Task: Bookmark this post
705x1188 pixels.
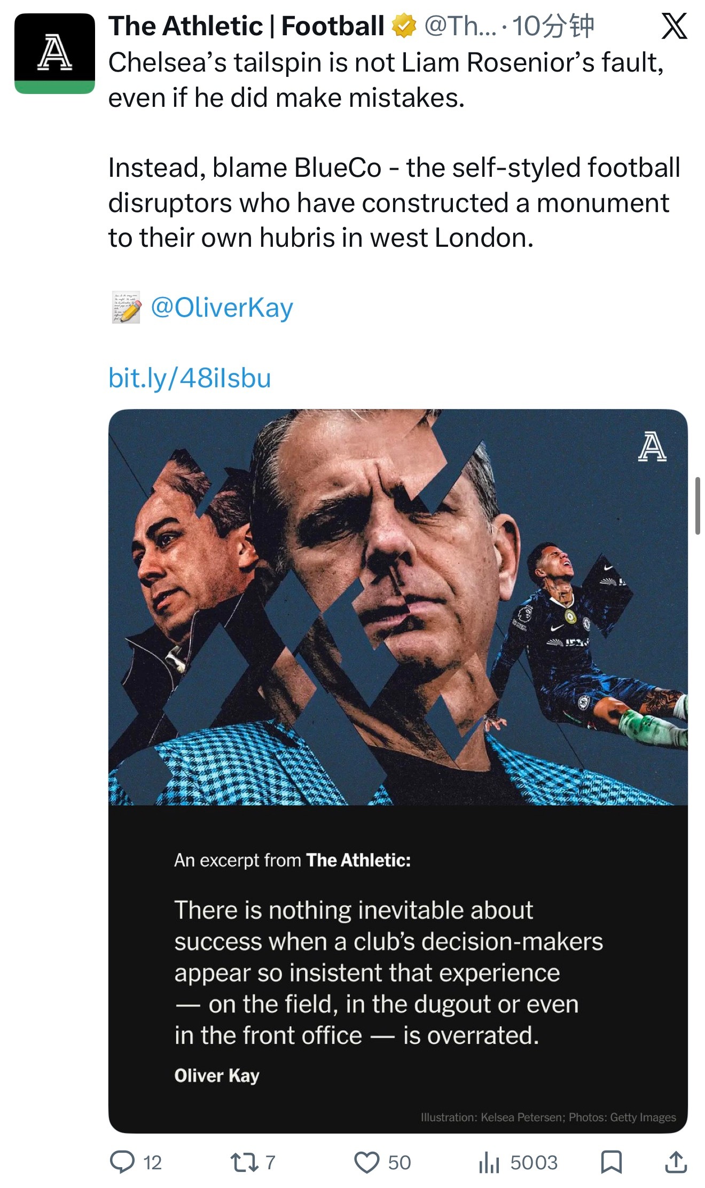Action: click(x=611, y=1162)
